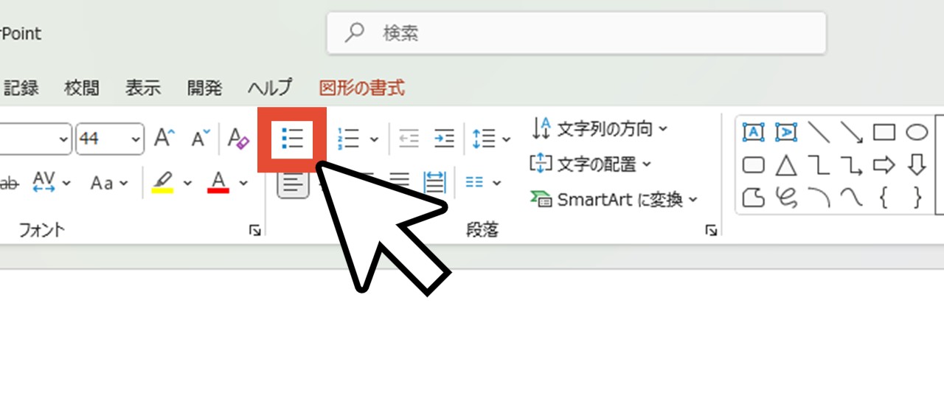944x393 pixels.
Task: Select the horizontal text box shape
Action: [x=753, y=132]
